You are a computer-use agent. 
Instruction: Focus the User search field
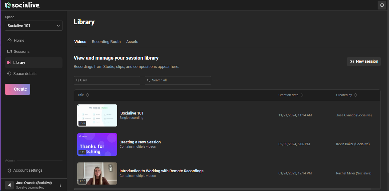point(107,80)
